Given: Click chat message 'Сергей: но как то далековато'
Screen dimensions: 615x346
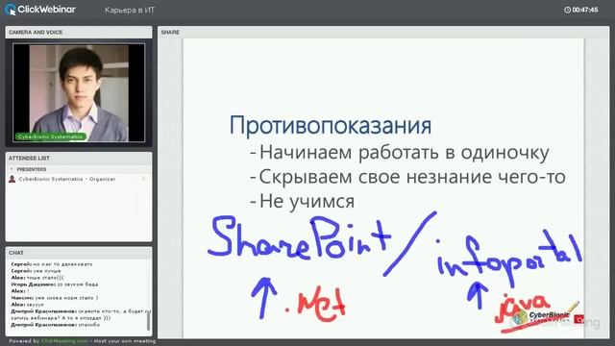Looking at the screenshot, I should point(52,264).
